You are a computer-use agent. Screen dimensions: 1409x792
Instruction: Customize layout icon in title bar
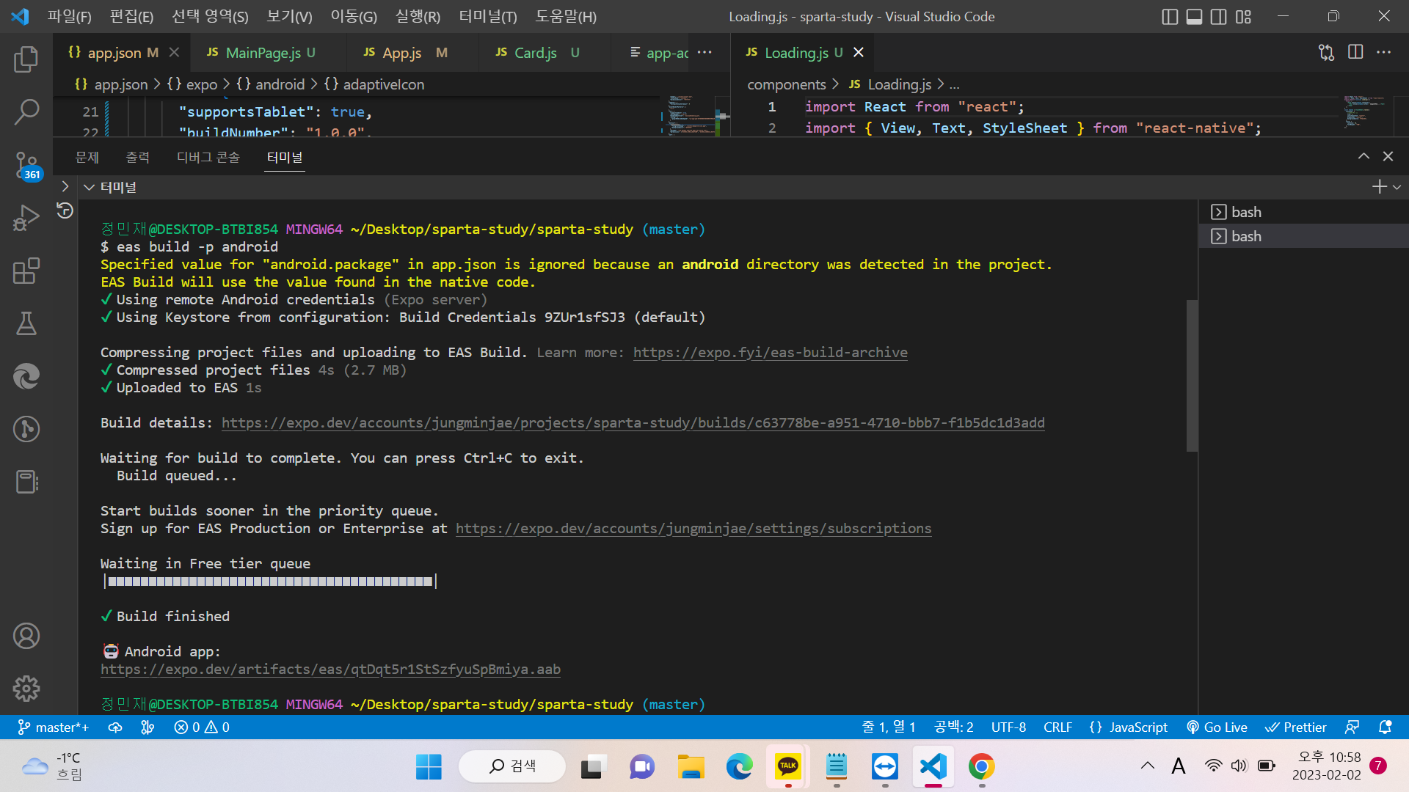(x=1243, y=16)
